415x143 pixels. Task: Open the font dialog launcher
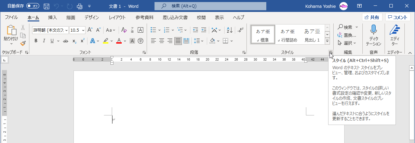point(144,52)
